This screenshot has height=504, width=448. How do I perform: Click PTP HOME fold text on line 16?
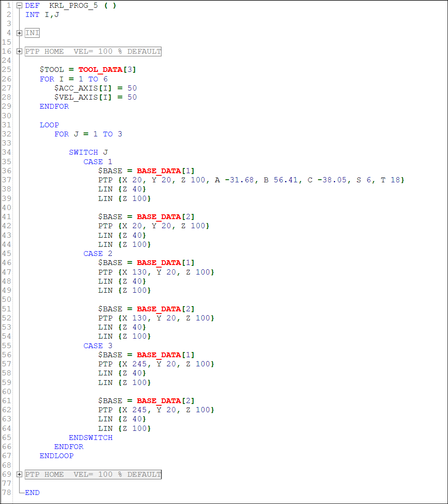93,52
